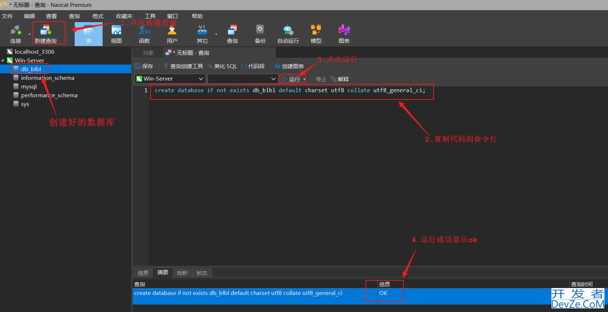The image size is (608, 312).
Task: Open the Tools (工具) menu
Action: [x=150, y=16]
